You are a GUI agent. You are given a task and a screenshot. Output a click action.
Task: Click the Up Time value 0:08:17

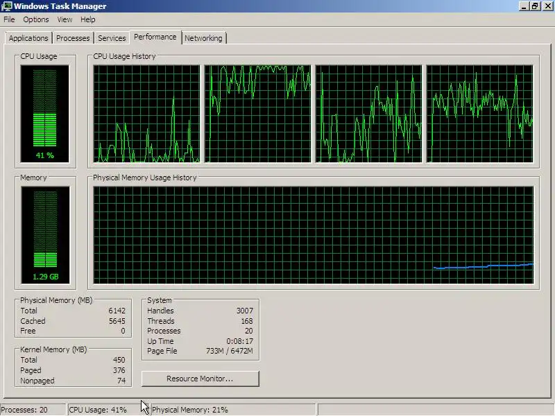239,341
